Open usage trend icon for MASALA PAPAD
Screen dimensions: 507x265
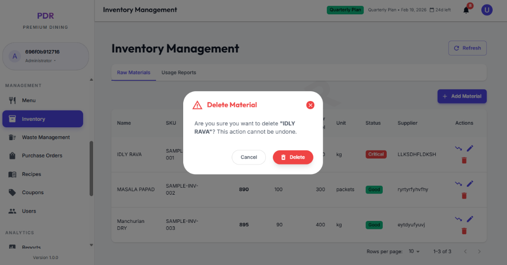[458, 184]
